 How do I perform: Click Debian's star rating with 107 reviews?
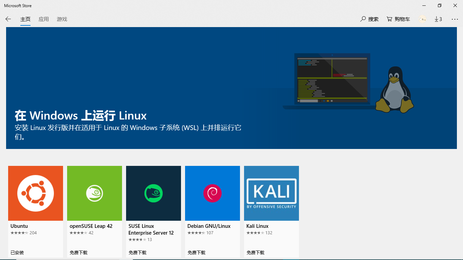coord(200,233)
